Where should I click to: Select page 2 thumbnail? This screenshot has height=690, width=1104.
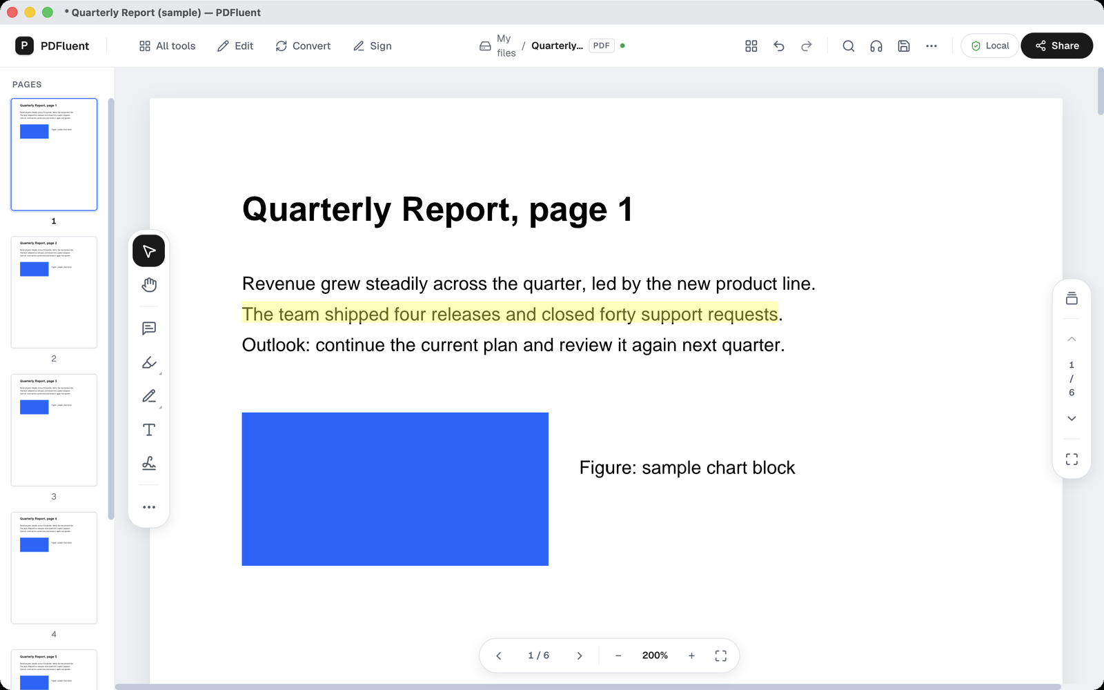[x=54, y=293]
